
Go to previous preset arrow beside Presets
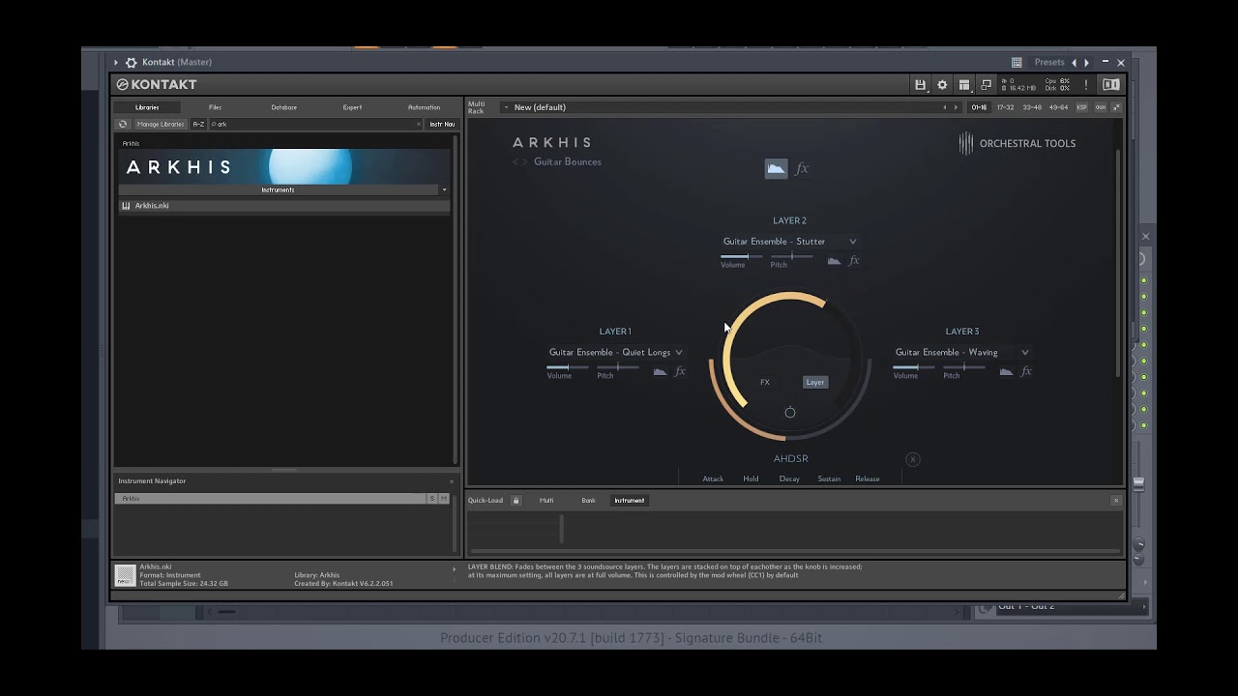1074,63
